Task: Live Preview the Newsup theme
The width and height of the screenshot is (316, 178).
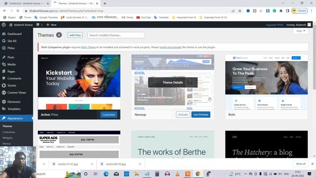Action: [x=201, y=115]
